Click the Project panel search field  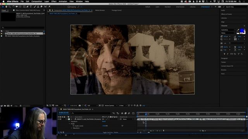(x=23, y=27)
